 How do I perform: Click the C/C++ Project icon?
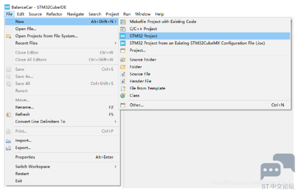point(123,29)
